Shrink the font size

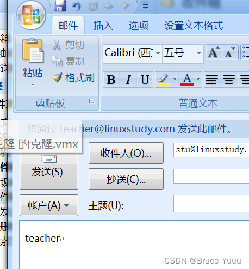click(230, 53)
